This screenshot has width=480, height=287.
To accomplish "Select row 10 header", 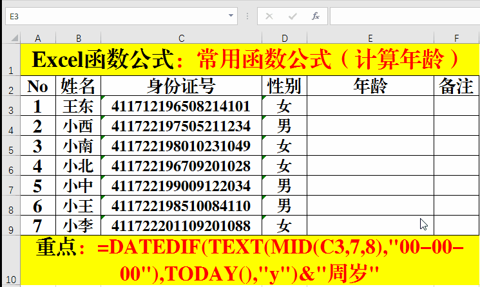I will 12,261.
